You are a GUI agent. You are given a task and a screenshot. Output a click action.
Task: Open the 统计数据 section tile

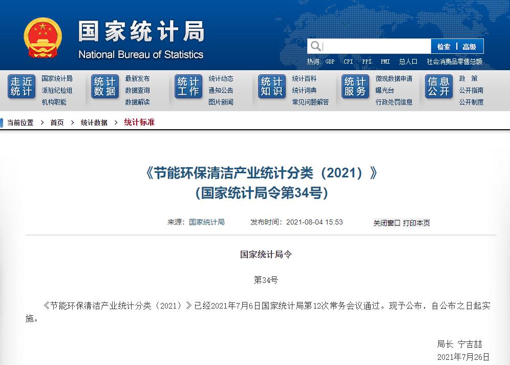point(105,87)
